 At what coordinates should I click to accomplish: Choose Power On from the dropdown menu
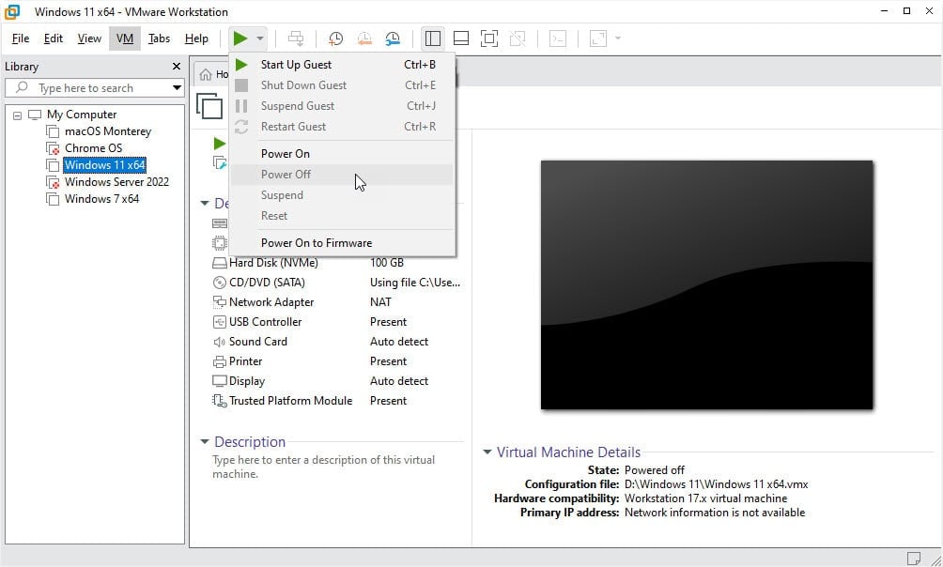342,154
